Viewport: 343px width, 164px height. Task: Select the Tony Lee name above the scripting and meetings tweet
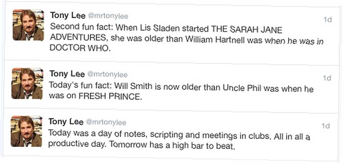[x=66, y=122]
